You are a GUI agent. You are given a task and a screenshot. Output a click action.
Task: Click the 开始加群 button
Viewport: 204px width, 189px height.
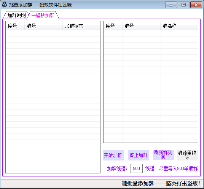click(113, 155)
